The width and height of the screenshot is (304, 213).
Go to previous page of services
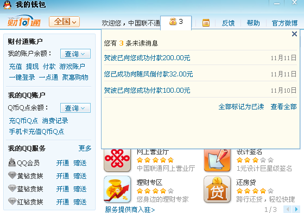coord(287,209)
